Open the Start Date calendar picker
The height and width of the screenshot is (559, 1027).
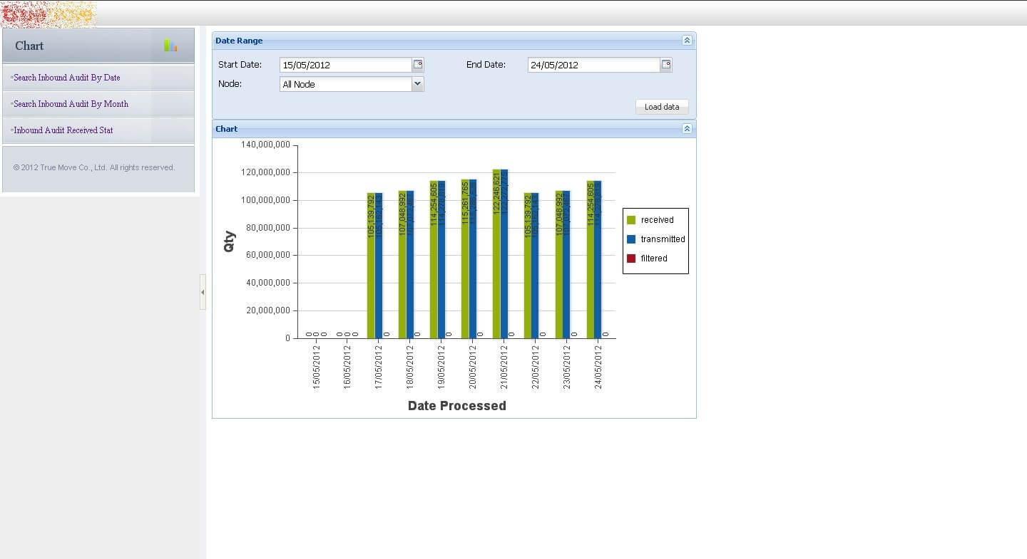(x=418, y=65)
